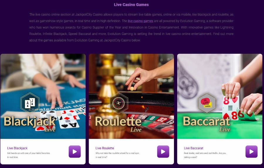Click the Live Baccarat purple play button
This screenshot has height=168, width=264.
click(x=251, y=152)
